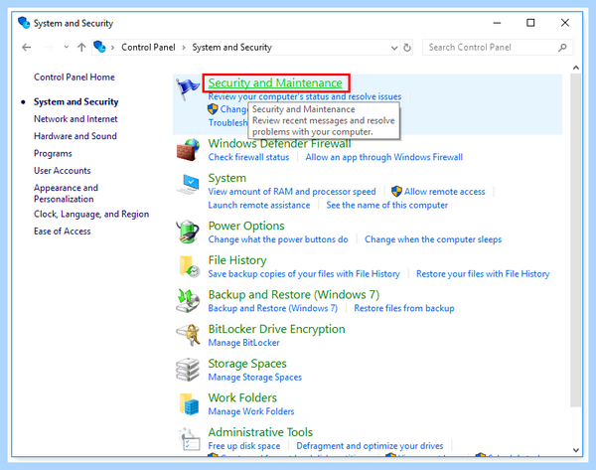The height and width of the screenshot is (470, 596).
Task: Click Review your computer's status and resolve issues
Action: click(305, 96)
